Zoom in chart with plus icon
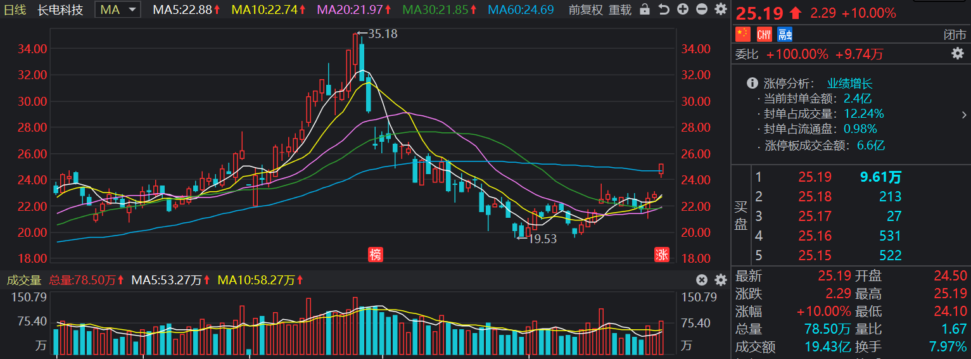The height and width of the screenshot is (359, 971). click(x=682, y=9)
